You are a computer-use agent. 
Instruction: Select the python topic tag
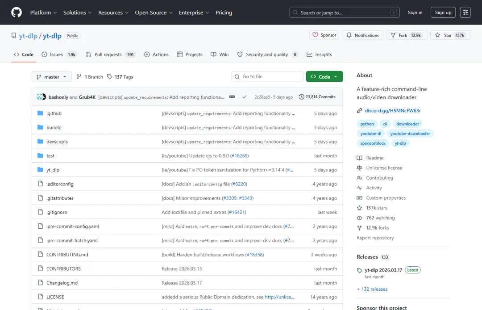pos(367,124)
